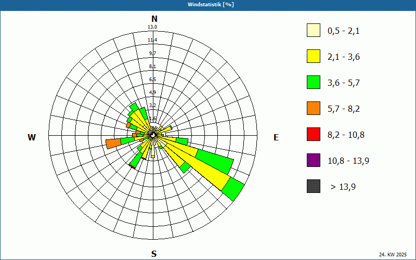Click the S compass label

pyautogui.click(x=154, y=254)
